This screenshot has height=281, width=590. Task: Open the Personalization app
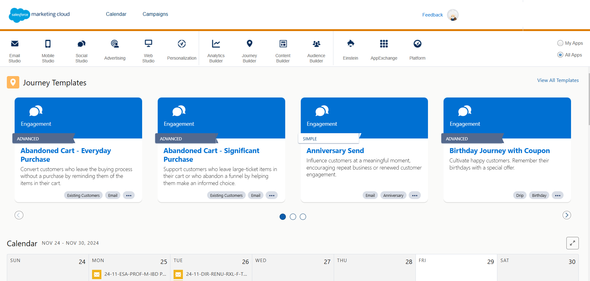[x=182, y=50]
